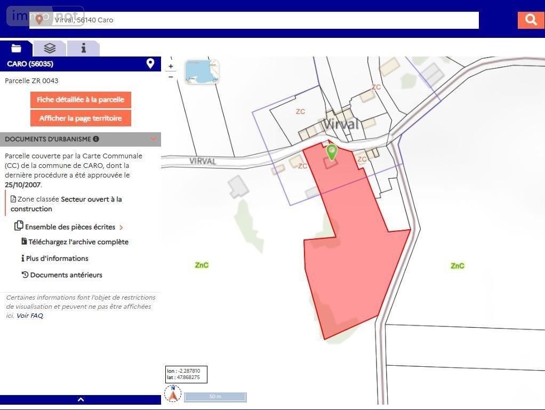
Task: Download the complete archive
Action: tap(78, 242)
